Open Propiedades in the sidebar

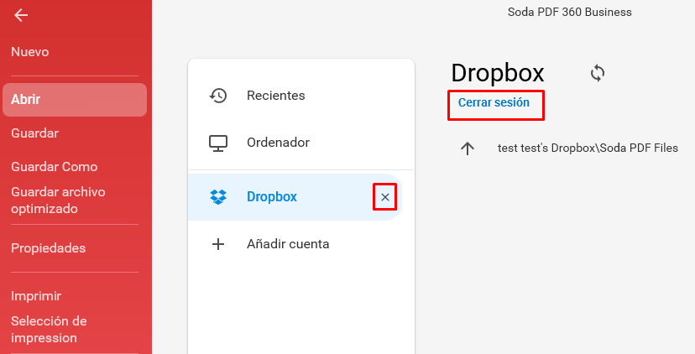[x=49, y=248]
